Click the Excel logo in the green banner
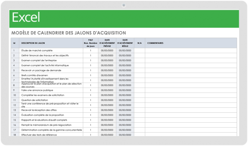This screenshot has height=146, width=248. (x=26, y=17)
